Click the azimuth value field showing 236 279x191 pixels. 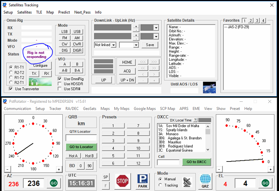pyautogui.click(x=34, y=183)
